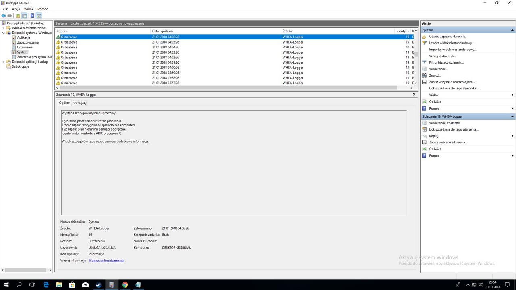Expand the Widoki niestandardowe tree node
Viewport: 516px width, 290px height.
(4, 28)
